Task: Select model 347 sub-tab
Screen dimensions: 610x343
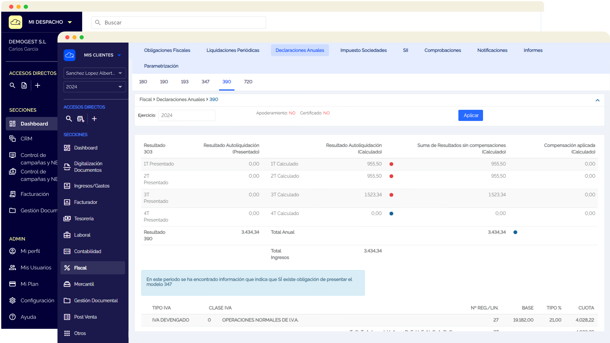Action: pos(205,82)
